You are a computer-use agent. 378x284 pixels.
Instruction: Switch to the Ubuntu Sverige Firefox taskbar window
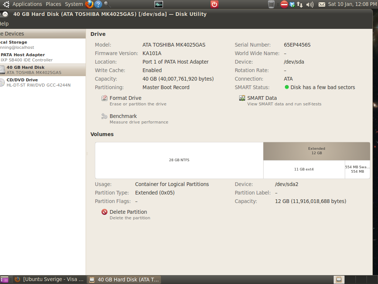click(49, 280)
